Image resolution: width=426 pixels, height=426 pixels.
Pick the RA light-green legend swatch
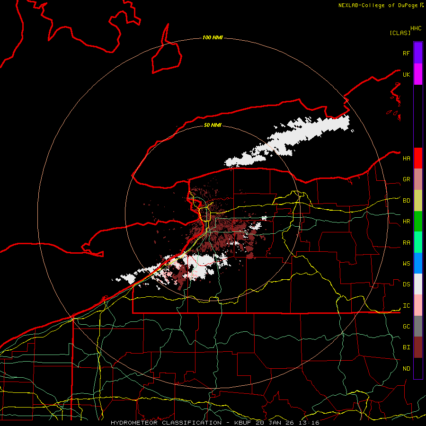[x=418, y=242]
